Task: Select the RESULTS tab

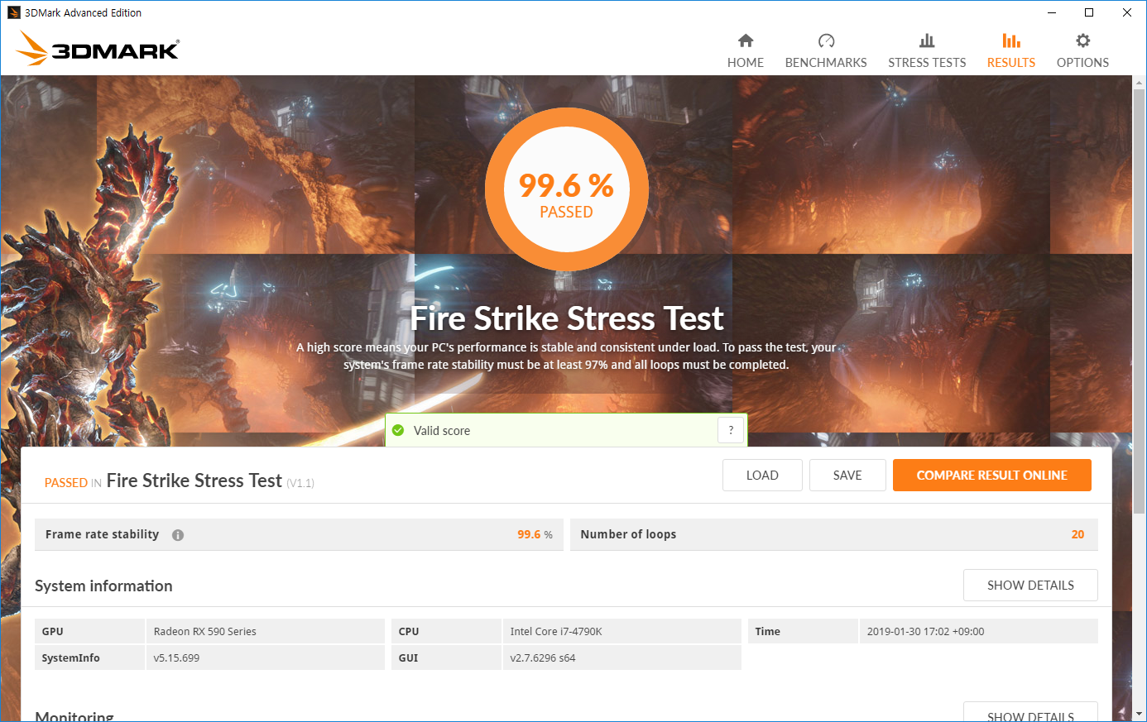Action: point(1011,50)
